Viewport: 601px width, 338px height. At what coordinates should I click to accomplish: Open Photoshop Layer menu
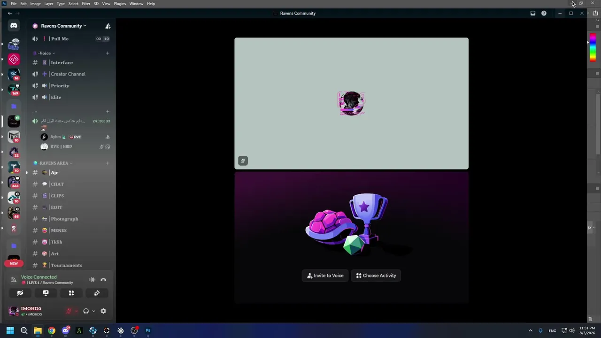49,4
